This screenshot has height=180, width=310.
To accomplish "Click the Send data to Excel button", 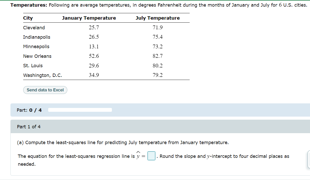I will (x=45, y=90).
